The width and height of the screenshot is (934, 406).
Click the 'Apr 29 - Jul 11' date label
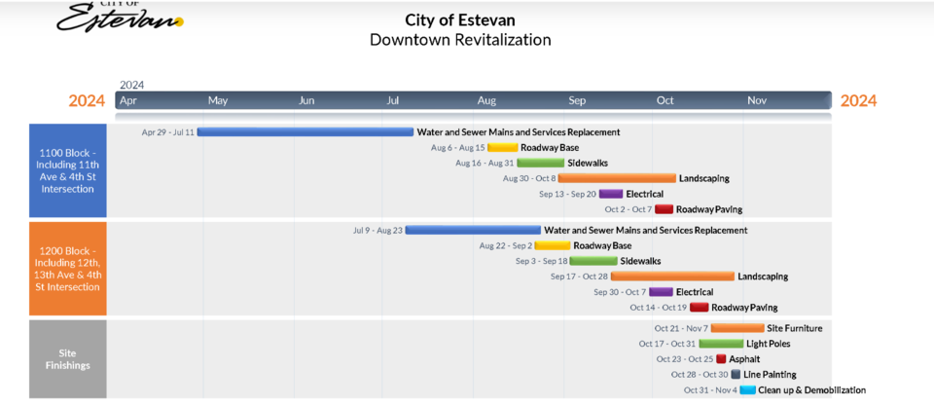(x=168, y=132)
